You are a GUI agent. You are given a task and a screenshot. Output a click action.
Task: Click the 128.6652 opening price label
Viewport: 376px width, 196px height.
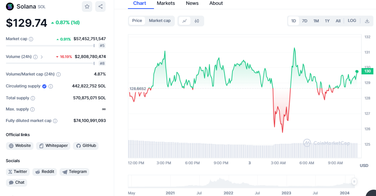138,89
